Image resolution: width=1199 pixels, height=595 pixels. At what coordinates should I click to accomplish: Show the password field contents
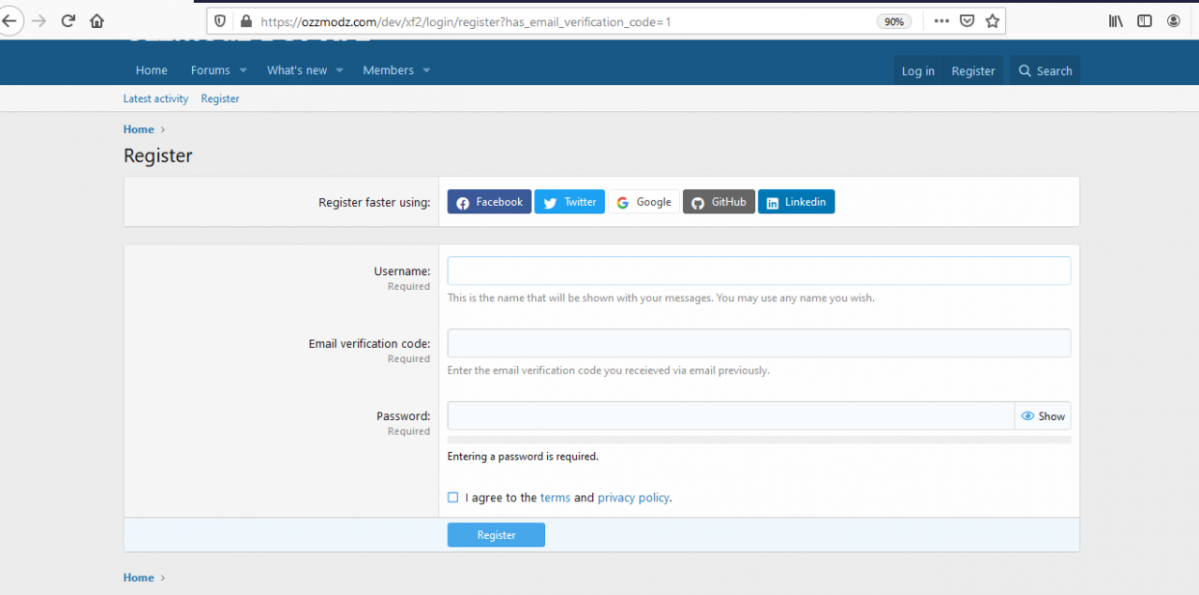pyautogui.click(x=1043, y=415)
